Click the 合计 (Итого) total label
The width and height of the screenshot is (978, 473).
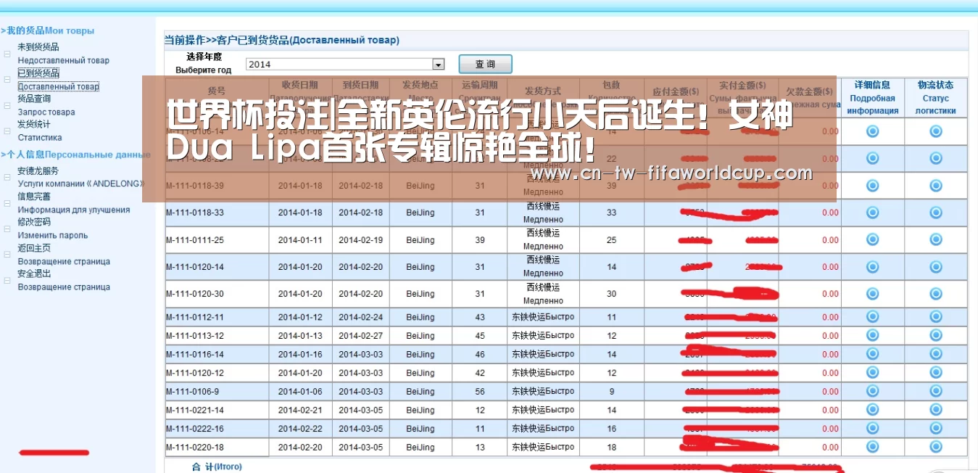217,466
